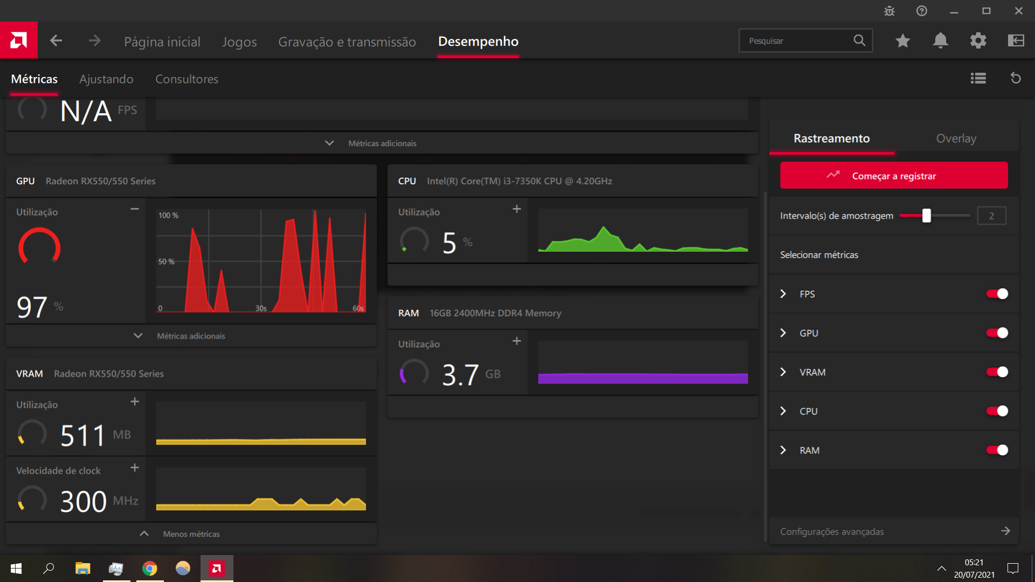Click the AMD logo home icon
This screenshot has height=582, width=1035.
tap(19, 40)
